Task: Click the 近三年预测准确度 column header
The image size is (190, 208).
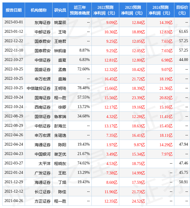Action: pyautogui.click(x=80, y=10)
